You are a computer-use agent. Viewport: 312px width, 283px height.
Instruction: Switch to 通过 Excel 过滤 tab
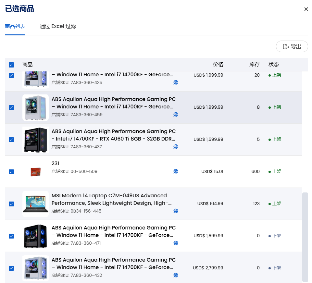coord(58,26)
